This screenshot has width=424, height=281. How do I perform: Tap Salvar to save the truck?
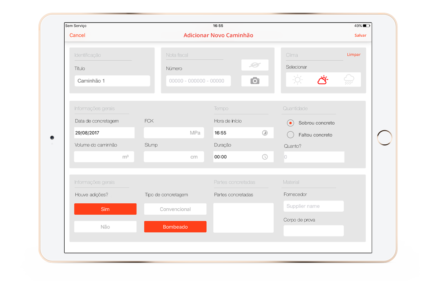tap(360, 35)
